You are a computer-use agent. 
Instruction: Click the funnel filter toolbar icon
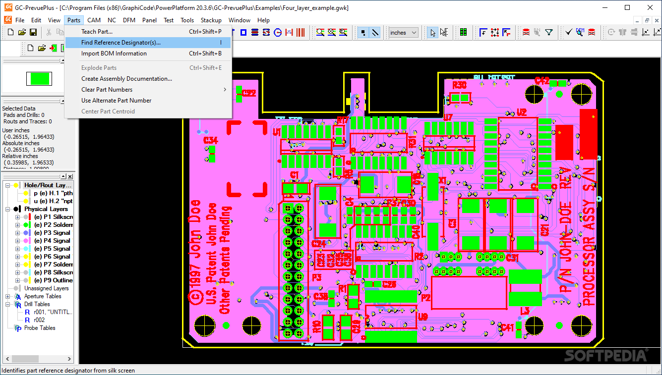[549, 33]
